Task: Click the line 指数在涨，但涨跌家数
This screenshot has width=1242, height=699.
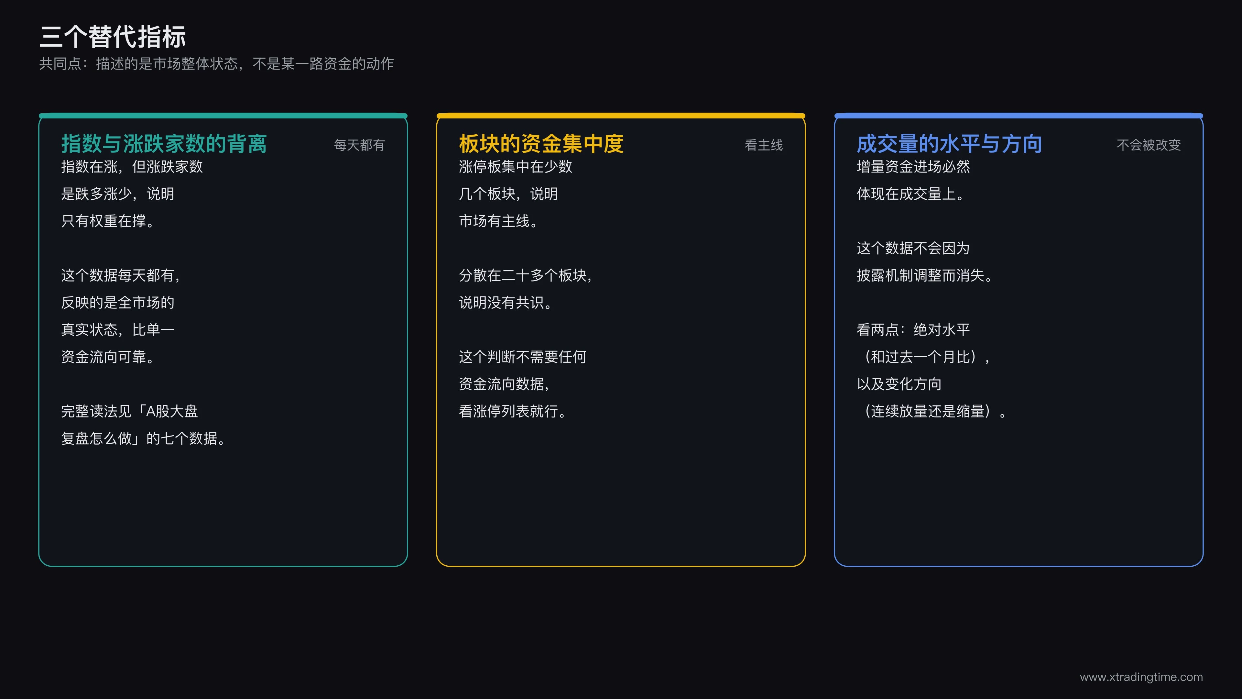Action: pyautogui.click(x=132, y=167)
